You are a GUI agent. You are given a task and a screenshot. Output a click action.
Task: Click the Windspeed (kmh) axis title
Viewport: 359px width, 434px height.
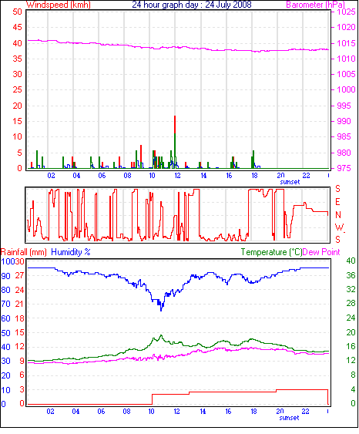pos(59,5)
